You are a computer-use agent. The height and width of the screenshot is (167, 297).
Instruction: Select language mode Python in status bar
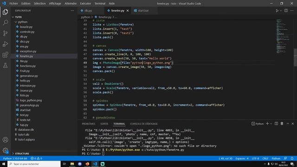tap(276, 158)
